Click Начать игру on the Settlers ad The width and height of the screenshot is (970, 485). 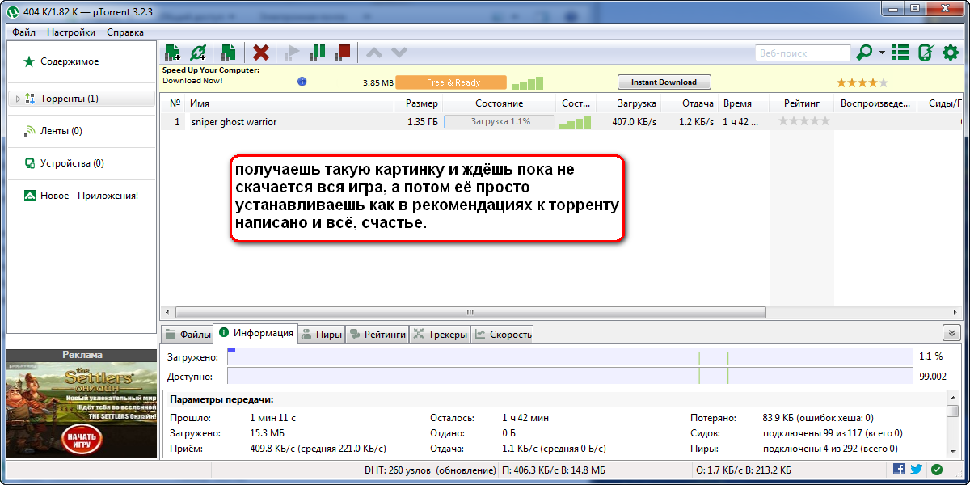click(x=81, y=441)
